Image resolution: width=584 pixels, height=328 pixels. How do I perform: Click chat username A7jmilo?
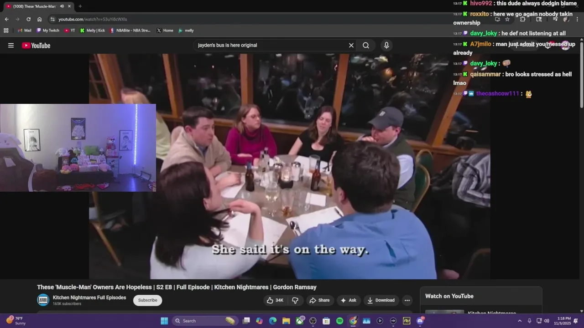[480, 44]
